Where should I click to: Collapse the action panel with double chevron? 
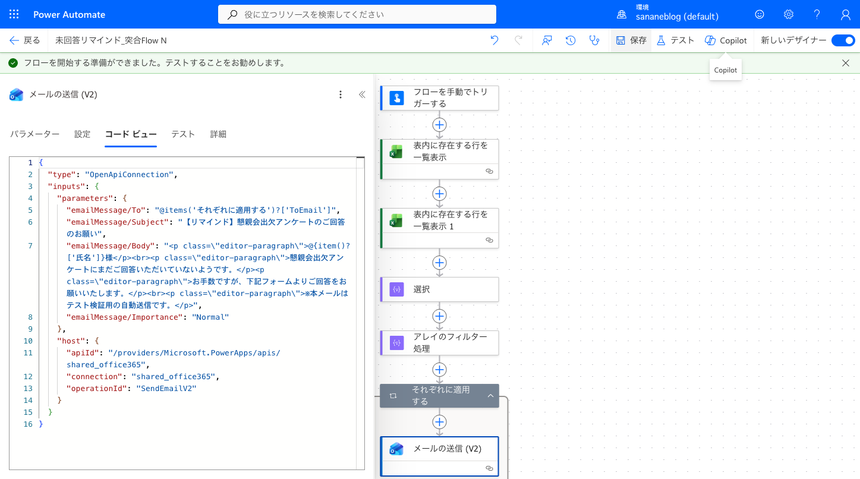[x=361, y=94]
